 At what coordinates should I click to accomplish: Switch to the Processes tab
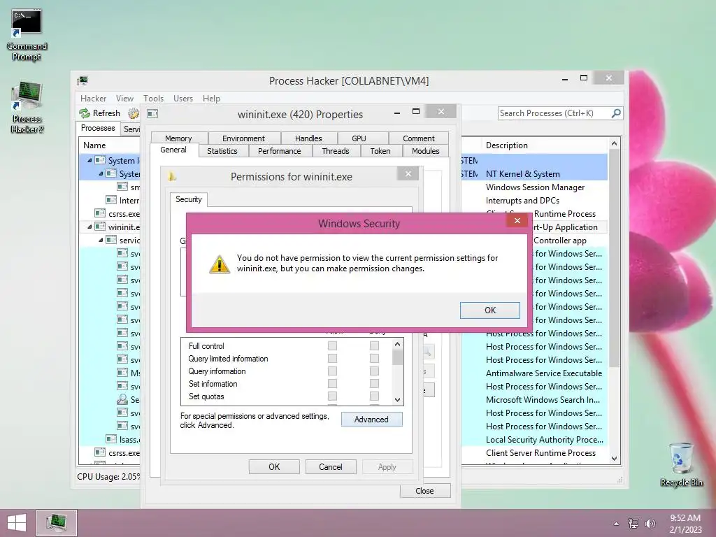point(98,128)
